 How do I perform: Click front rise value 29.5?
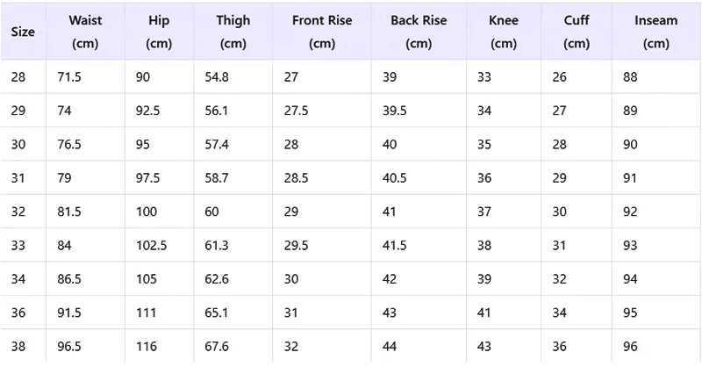(296, 246)
